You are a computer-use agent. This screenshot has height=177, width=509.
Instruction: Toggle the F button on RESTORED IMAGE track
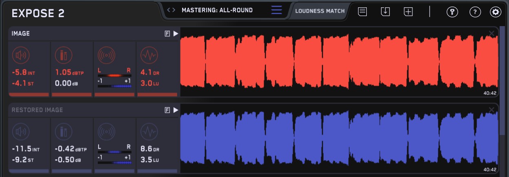[167, 110]
